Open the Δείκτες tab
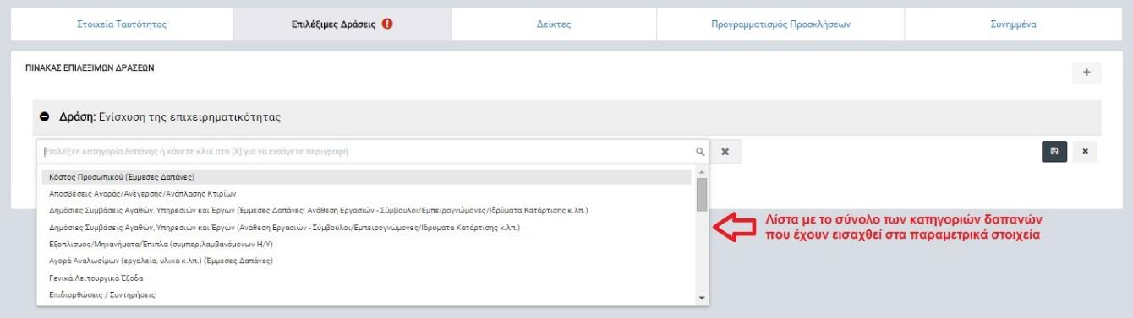The height and width of the screenshot is (318, 1133). coord(554,24)
